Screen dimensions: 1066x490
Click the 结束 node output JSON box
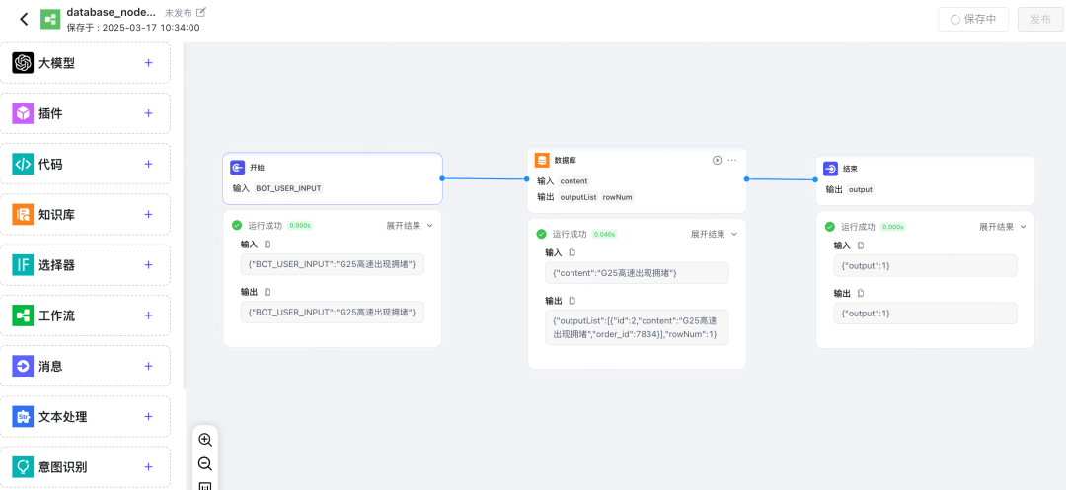pos(925,313)
